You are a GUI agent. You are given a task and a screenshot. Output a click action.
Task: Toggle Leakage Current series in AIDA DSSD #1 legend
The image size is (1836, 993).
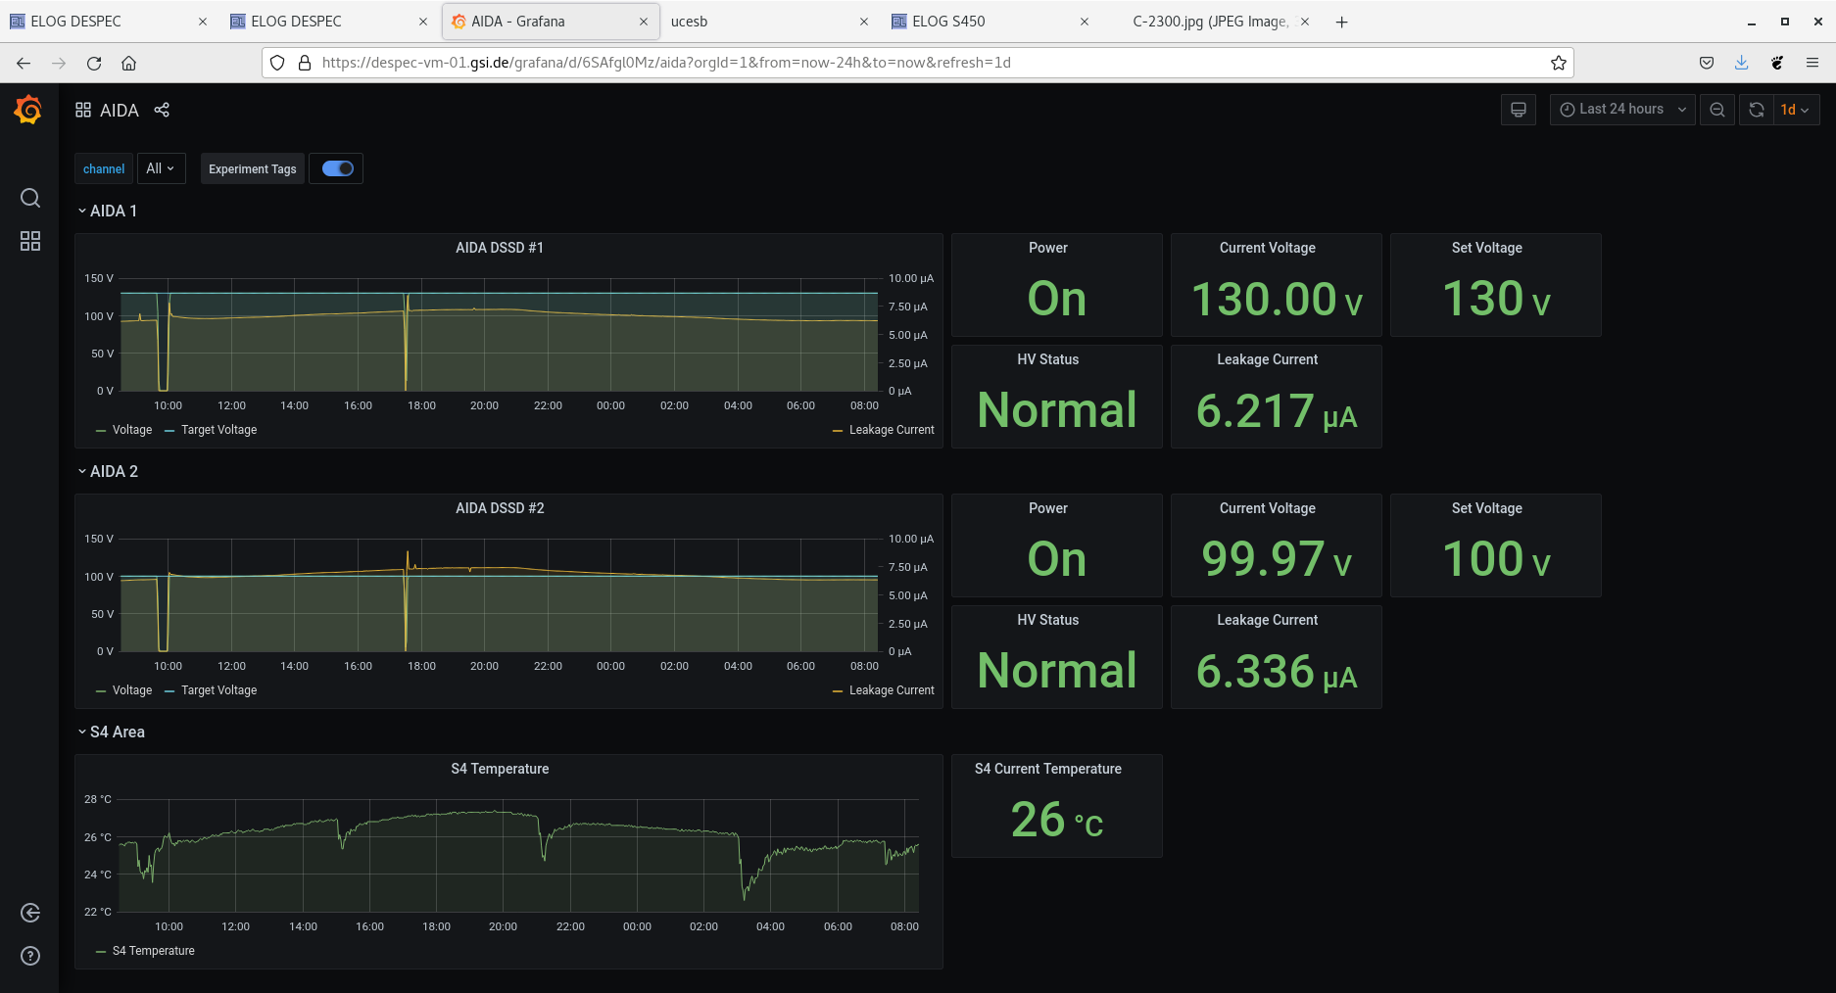(891, 430)
